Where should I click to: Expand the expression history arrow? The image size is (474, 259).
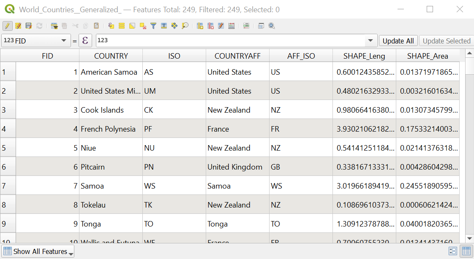point(371,40)
